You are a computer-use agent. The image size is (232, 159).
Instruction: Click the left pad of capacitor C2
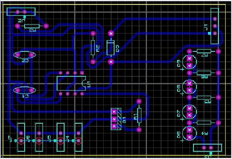coord(18,55)
